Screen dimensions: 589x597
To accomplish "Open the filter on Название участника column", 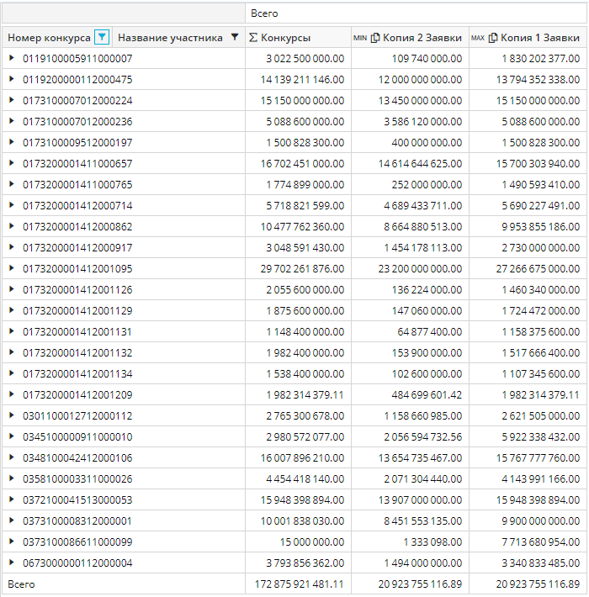I will click(235, 37).
